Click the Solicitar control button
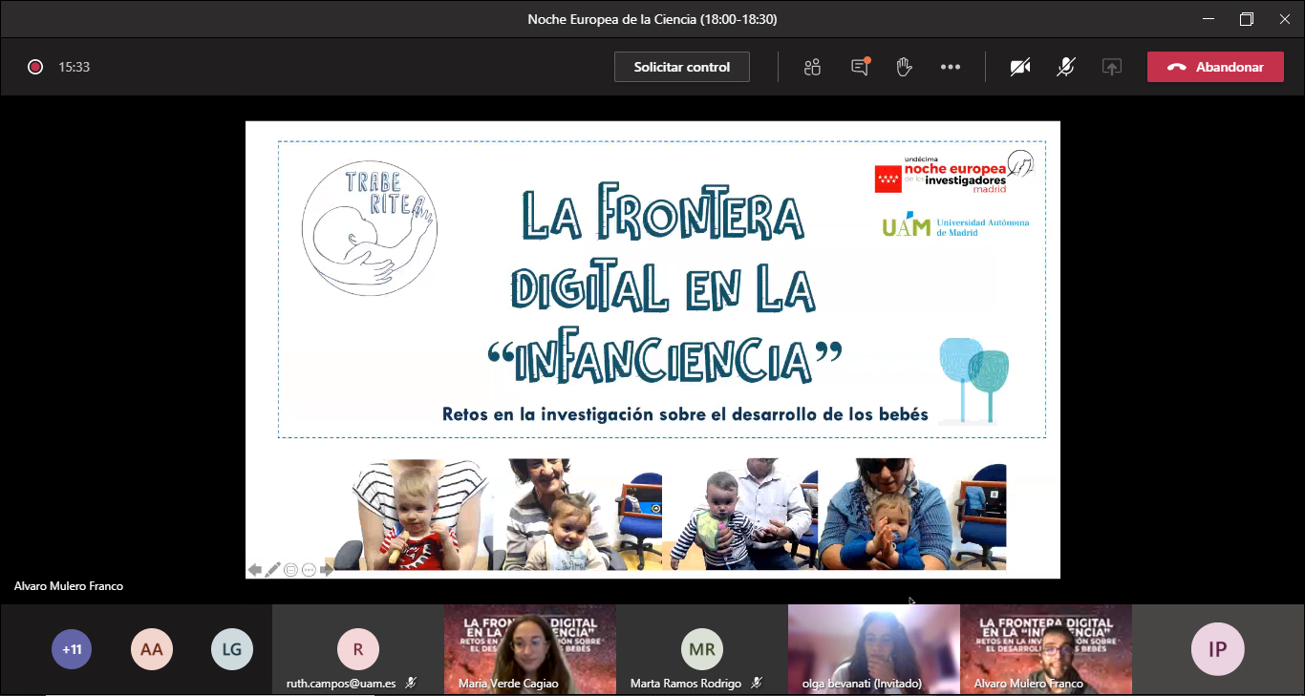The height and width of the screenshot is (696, 1305). point(682,67)
